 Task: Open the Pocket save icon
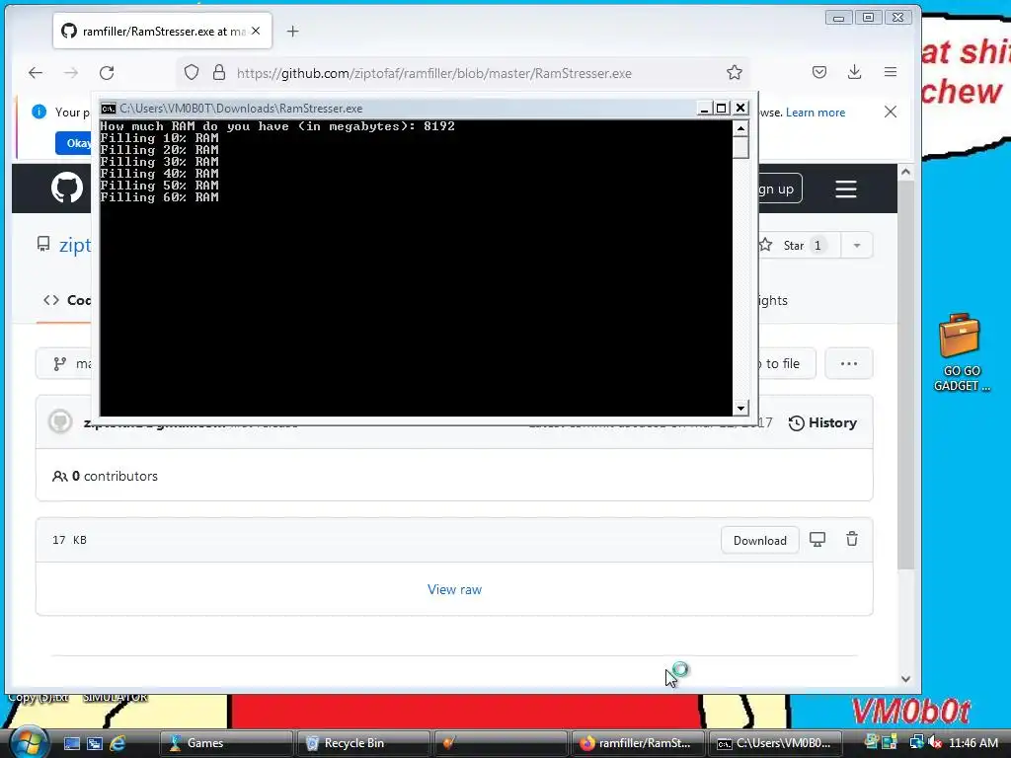(x=818, y=72)
